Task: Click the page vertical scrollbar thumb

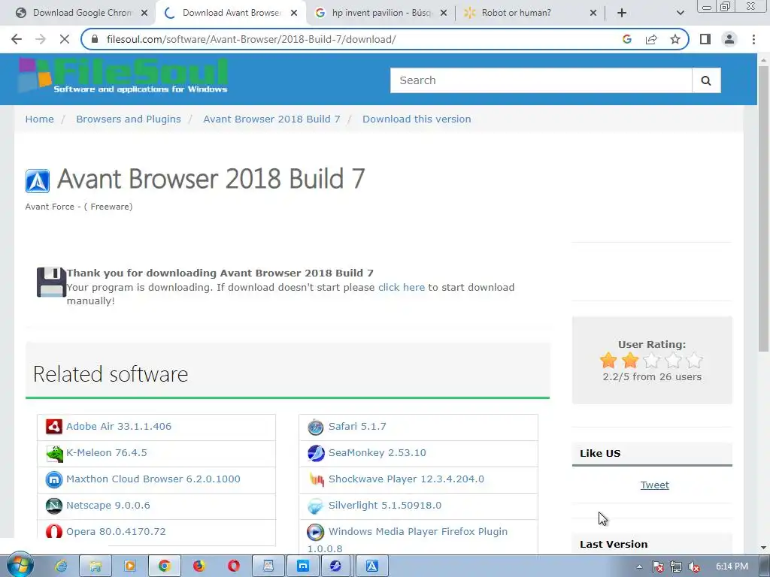Action: pyautogui.click(x=763, y=209)
